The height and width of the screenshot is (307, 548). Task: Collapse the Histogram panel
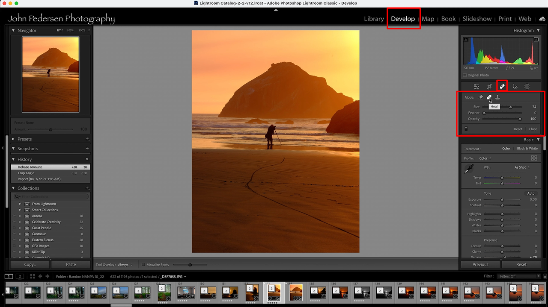pyautogui.click(x=538, y=31)
